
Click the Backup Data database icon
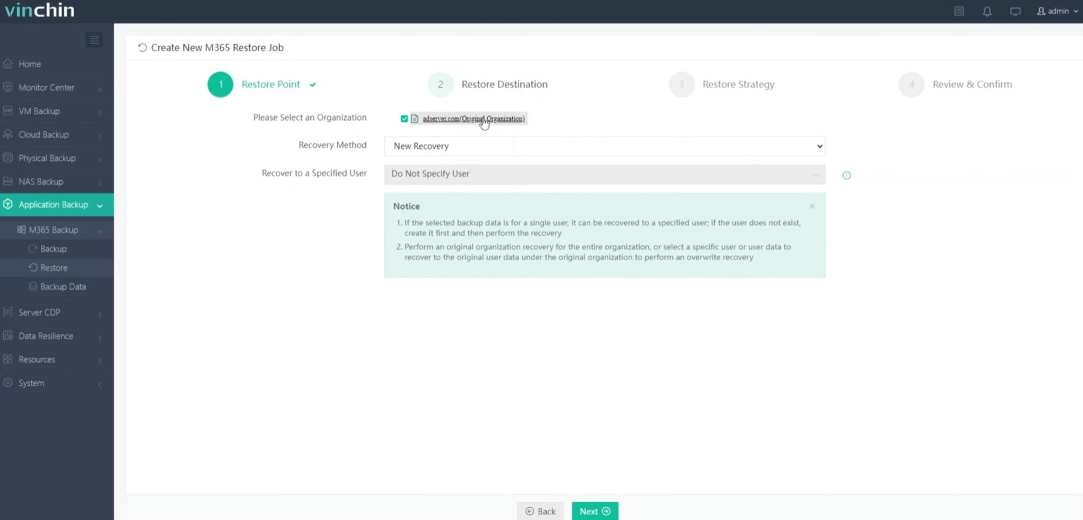33,287
